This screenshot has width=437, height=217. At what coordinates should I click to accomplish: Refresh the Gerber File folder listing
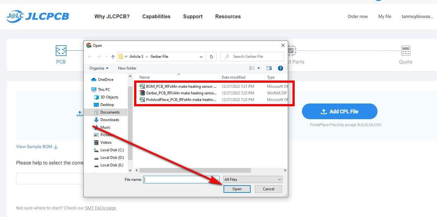pos(212,57)
